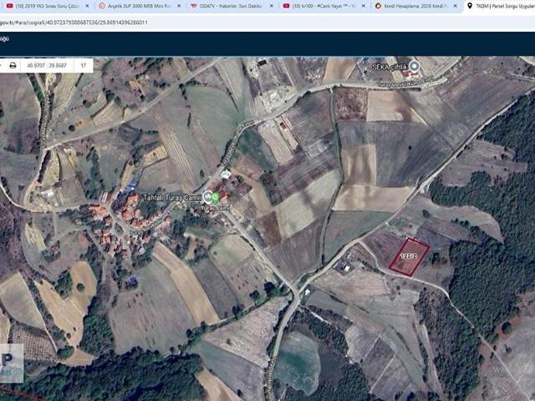This screenshot has width=535, height=401.
Task: Click the zoom level value 17
Action: coord(83,65)
